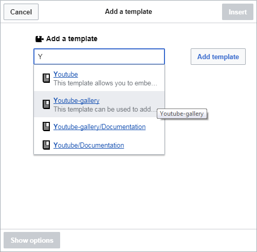This screenshot has width=257, height=252.
Task: Select the Youtube template suggestion
Action: click(x=66, y=75)
